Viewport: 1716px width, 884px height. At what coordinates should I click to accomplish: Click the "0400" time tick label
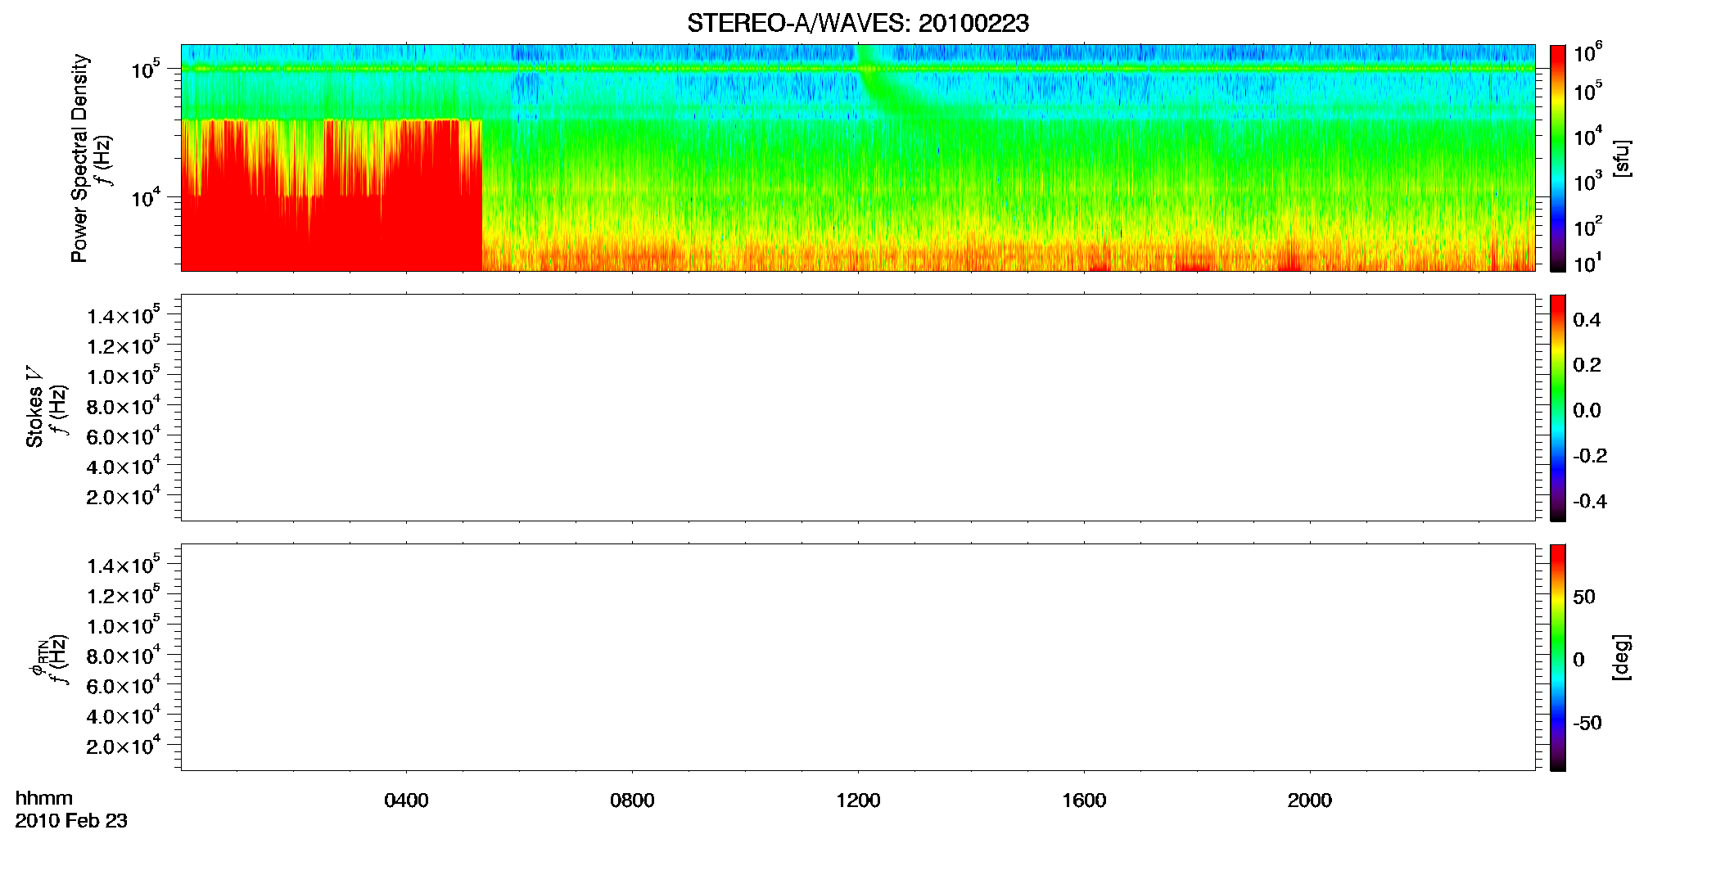406,801
